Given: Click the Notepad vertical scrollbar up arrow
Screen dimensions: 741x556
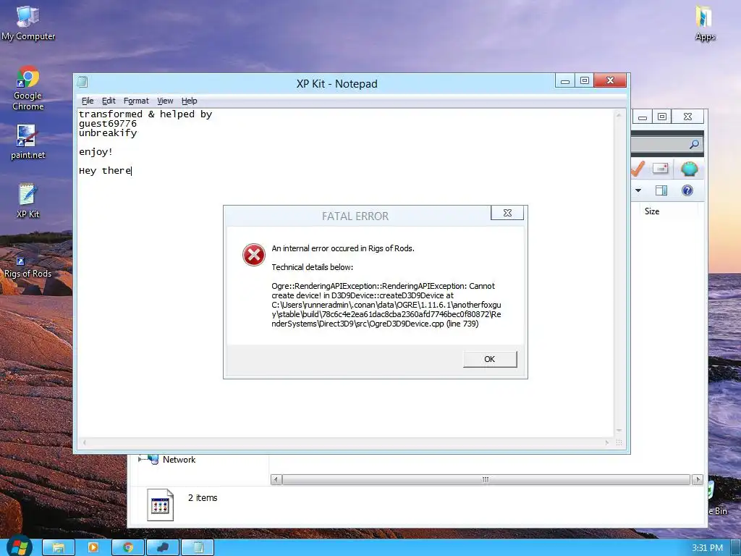Looking at the screenshot, I should click(619, 115).
